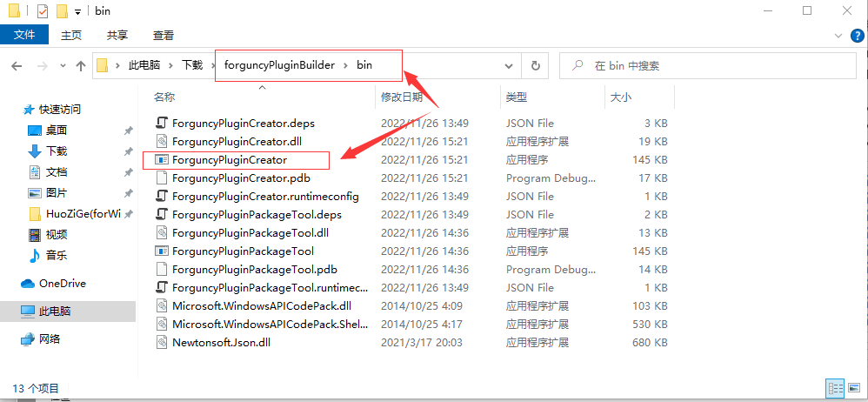Click the pin icon next to 桌面
The image size is (868, 402).
(128, 131)
